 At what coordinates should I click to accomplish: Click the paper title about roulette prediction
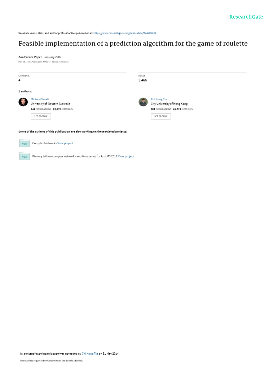(133, 44)
